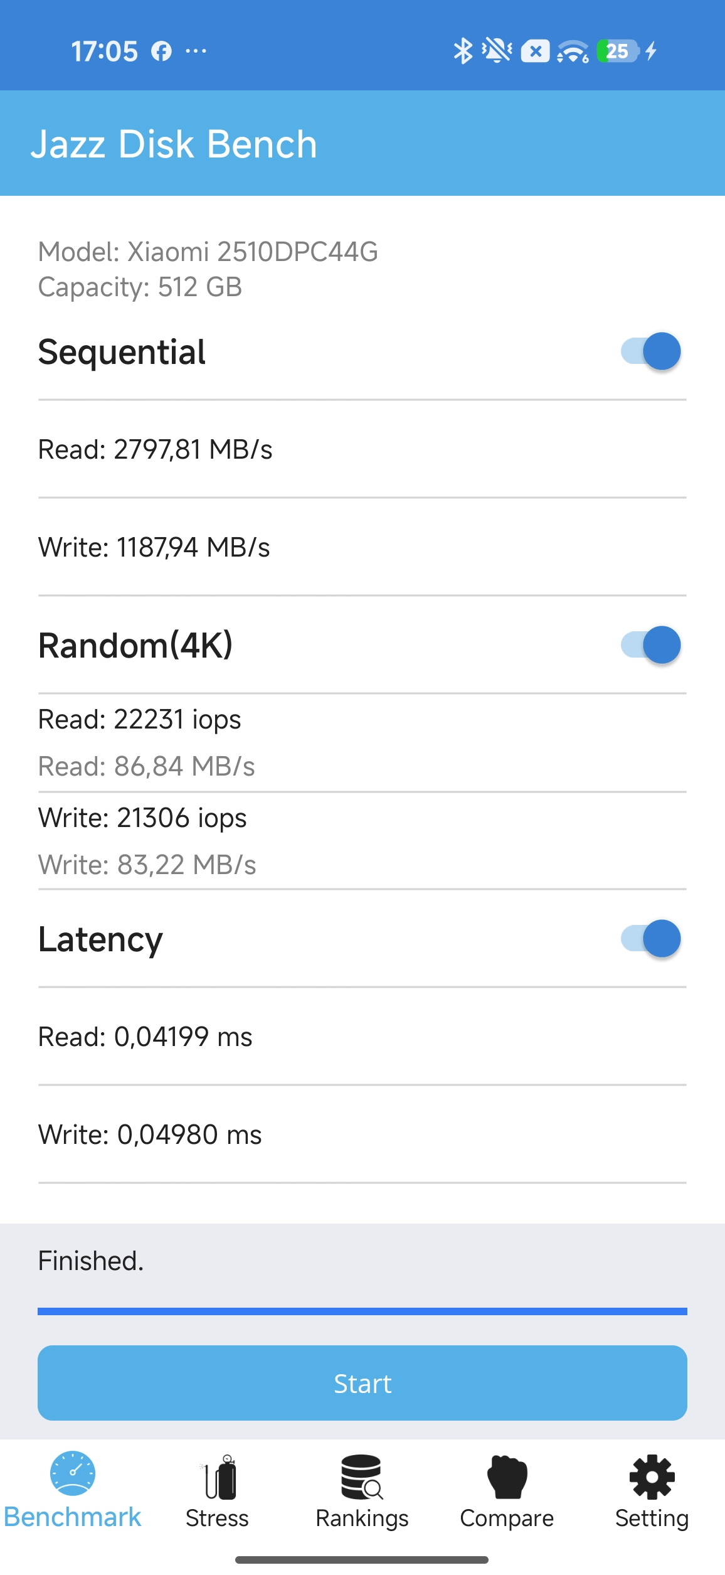The height and width of the screenshot is (1575, 725).
Task: Tap the blue finished progress bar
Action: click(x=362, y=1311)
